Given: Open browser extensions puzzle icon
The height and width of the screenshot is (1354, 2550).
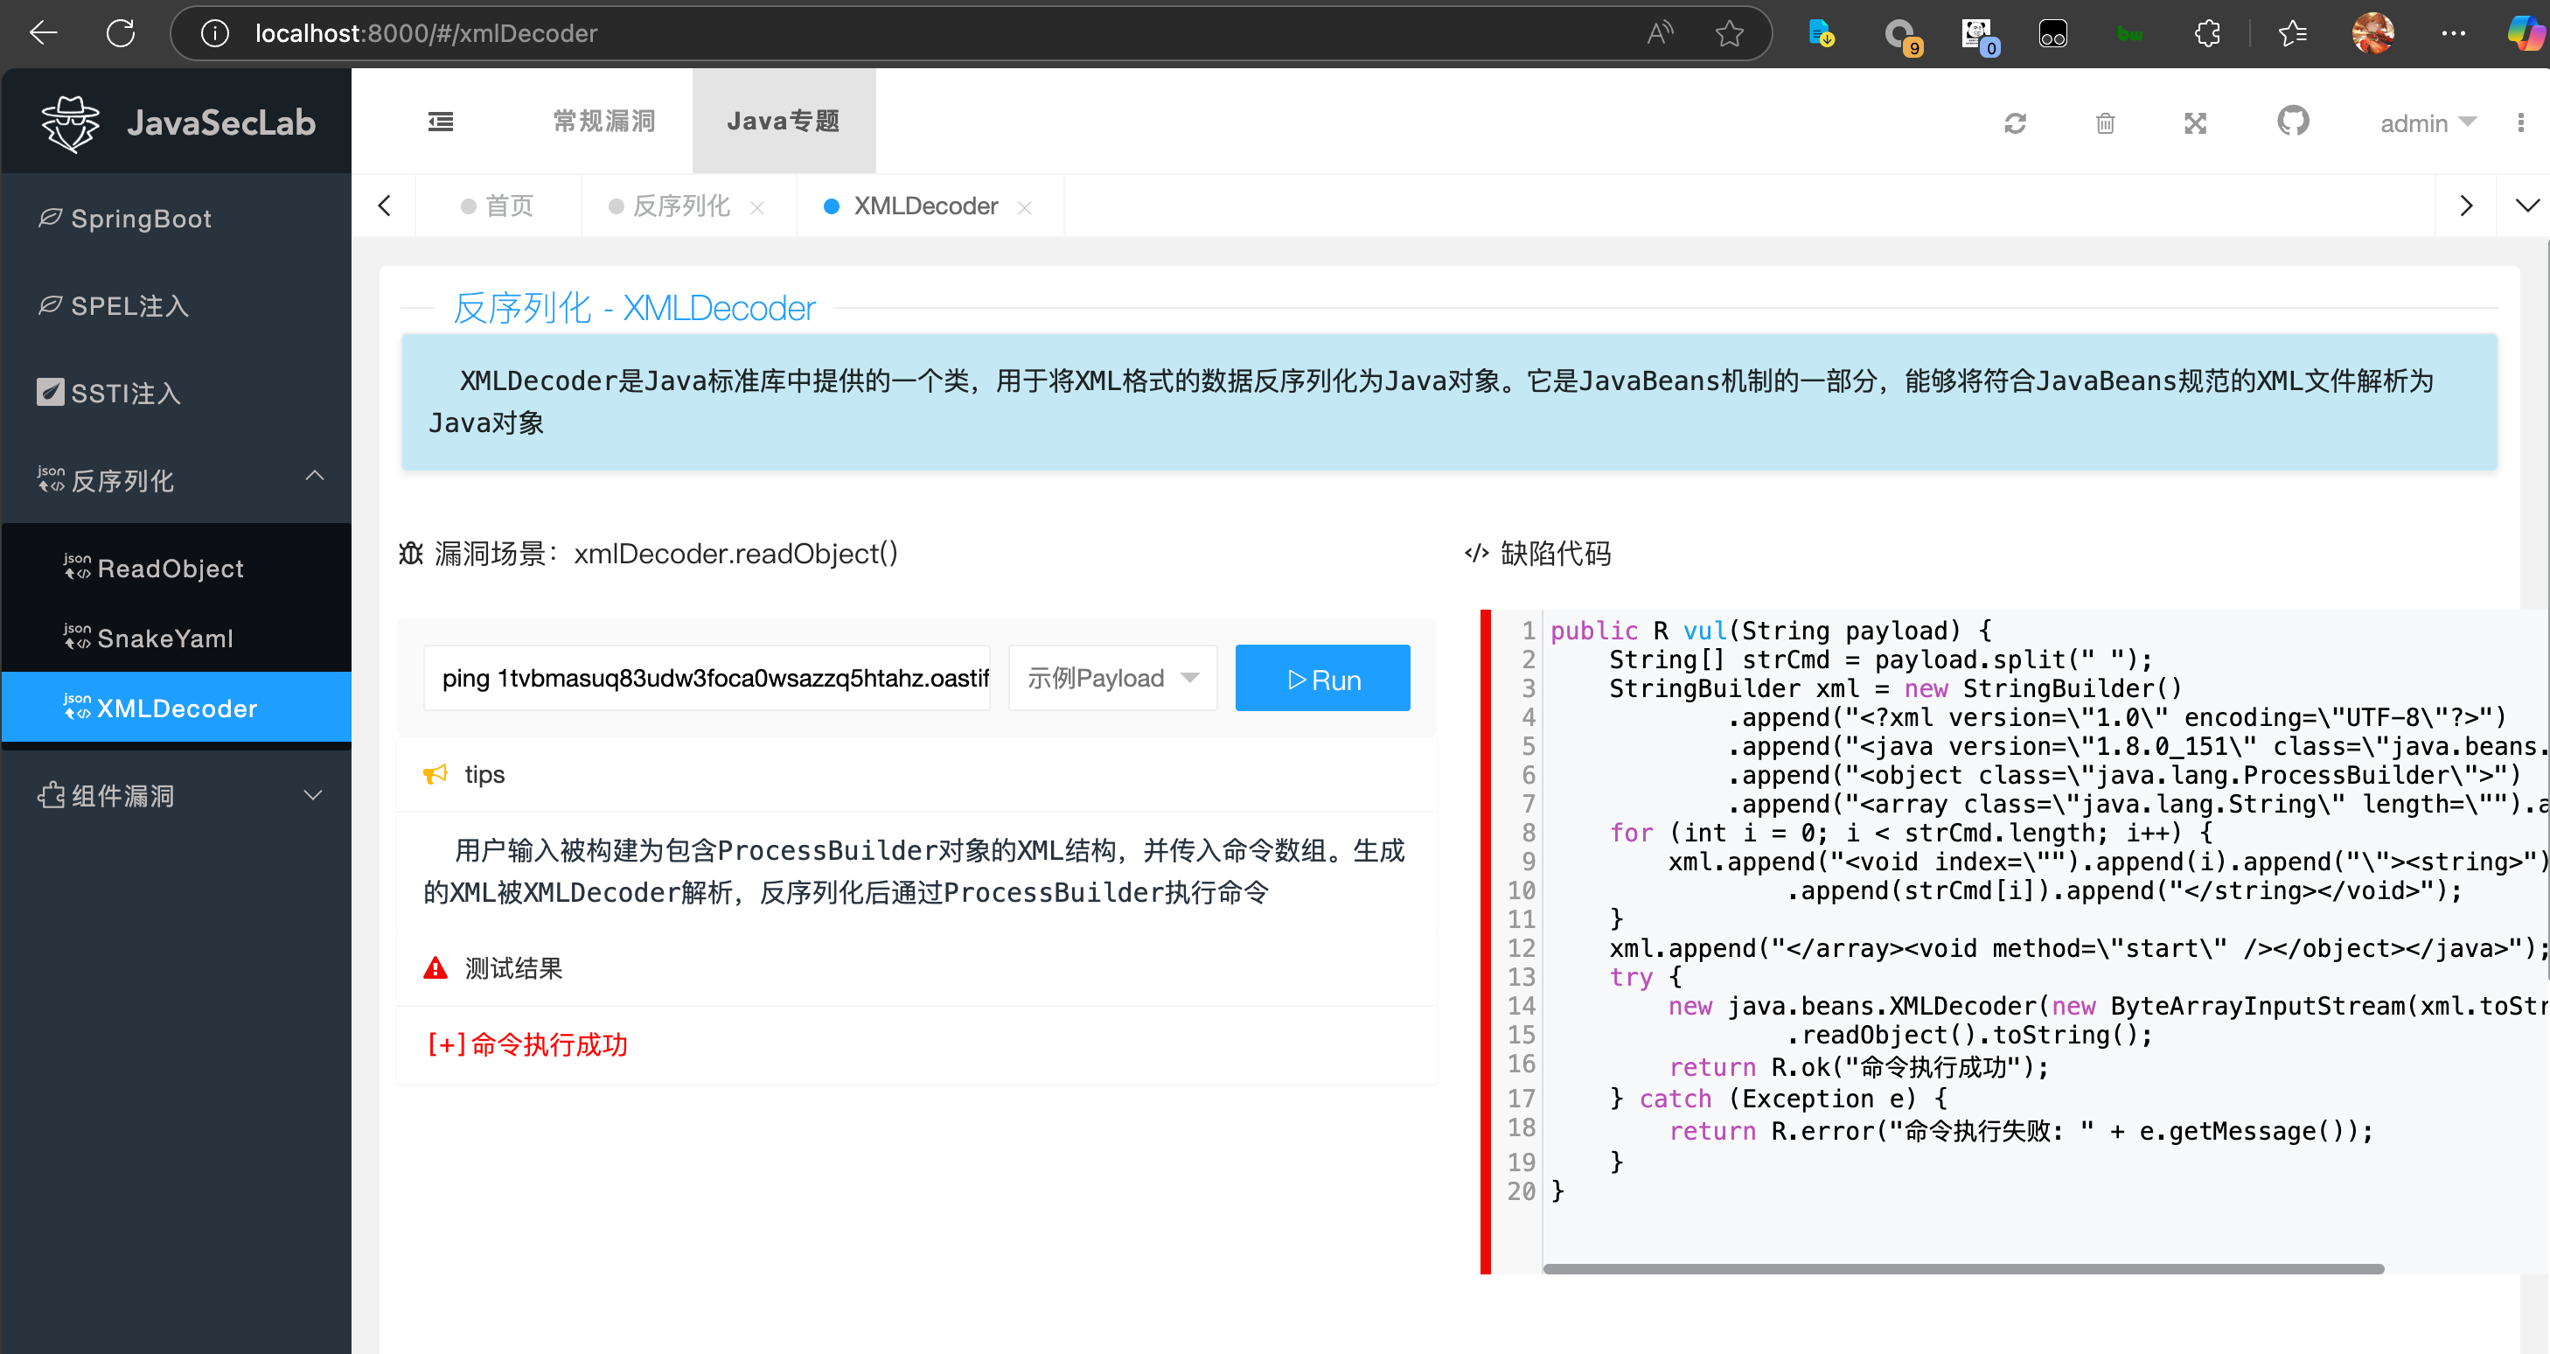Looking at the screenshot, I should coord(2206,33).
